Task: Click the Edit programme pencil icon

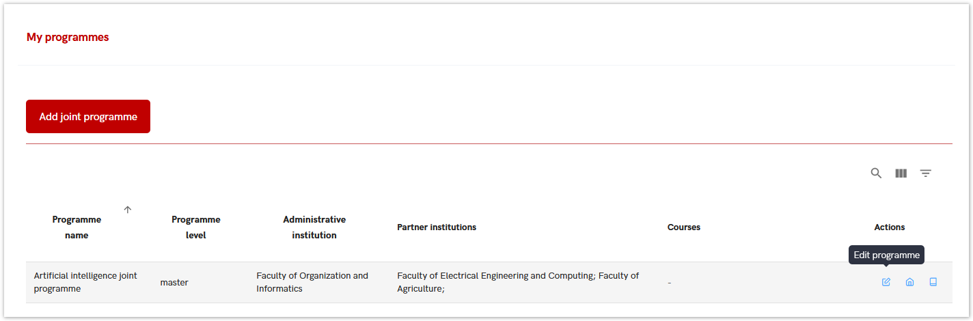Action: click(886, 282)
